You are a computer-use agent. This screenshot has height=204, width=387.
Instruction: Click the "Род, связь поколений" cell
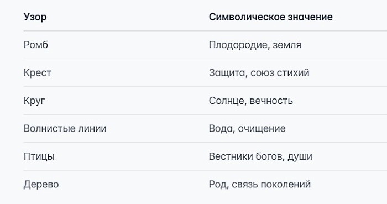tap(260, 185)
